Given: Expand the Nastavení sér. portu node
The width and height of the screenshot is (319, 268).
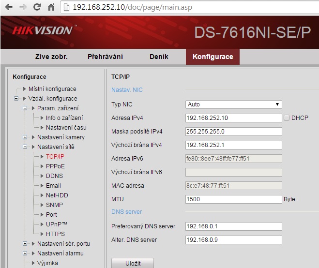Looking at the screenshot, I should pos(25,244).
